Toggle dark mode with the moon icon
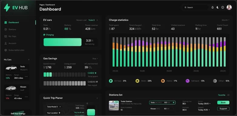The height and width of the screenshot is (116, 237). click(218, 7)
